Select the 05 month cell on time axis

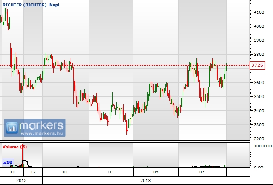pyautogui.click(x=156, y=172)
